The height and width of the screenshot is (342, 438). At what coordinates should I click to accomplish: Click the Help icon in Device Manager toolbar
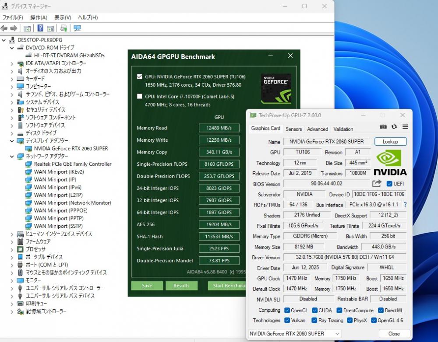(40, 28)
